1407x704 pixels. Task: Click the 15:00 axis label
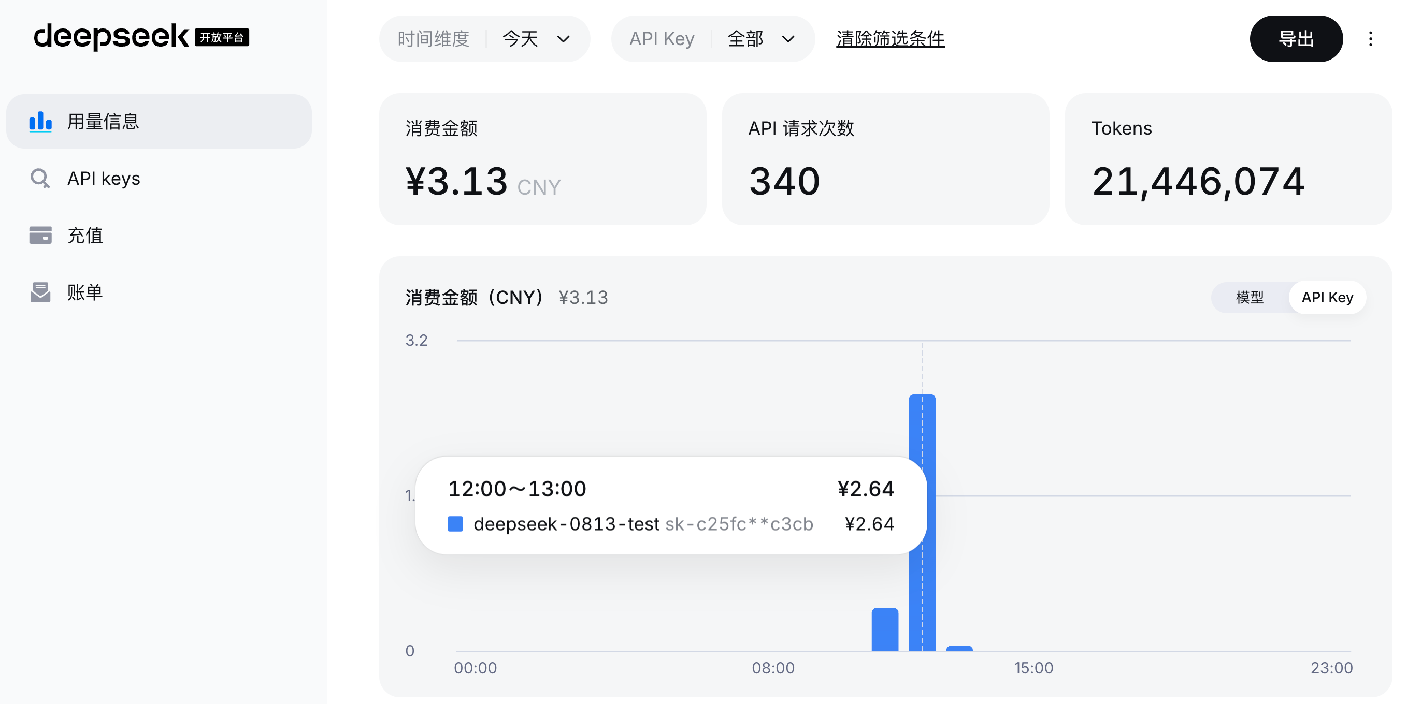[x=1033, y=668]
